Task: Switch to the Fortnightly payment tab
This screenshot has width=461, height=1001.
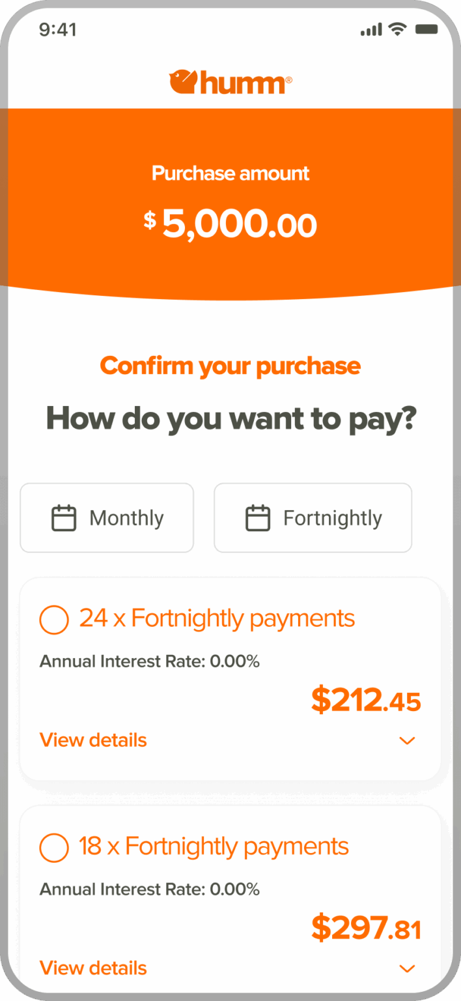Action: coord(313,517)
